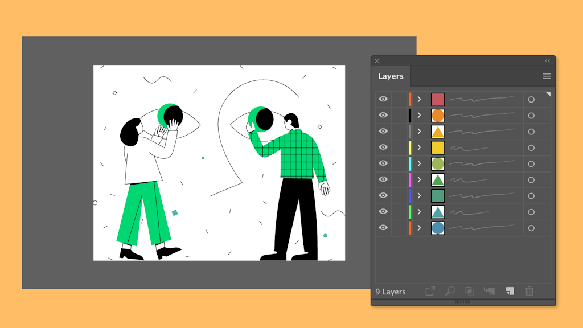
Task: Expand the red square layer chevron
Action: (x=419, y=99)
